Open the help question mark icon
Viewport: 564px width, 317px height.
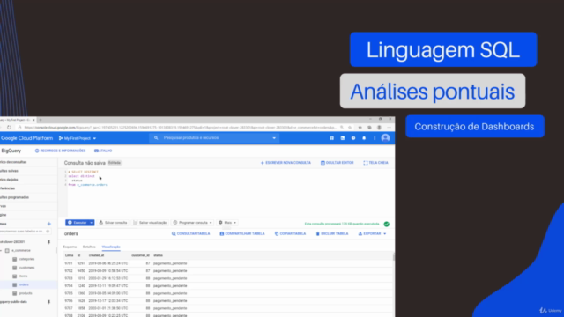[353, 138]
